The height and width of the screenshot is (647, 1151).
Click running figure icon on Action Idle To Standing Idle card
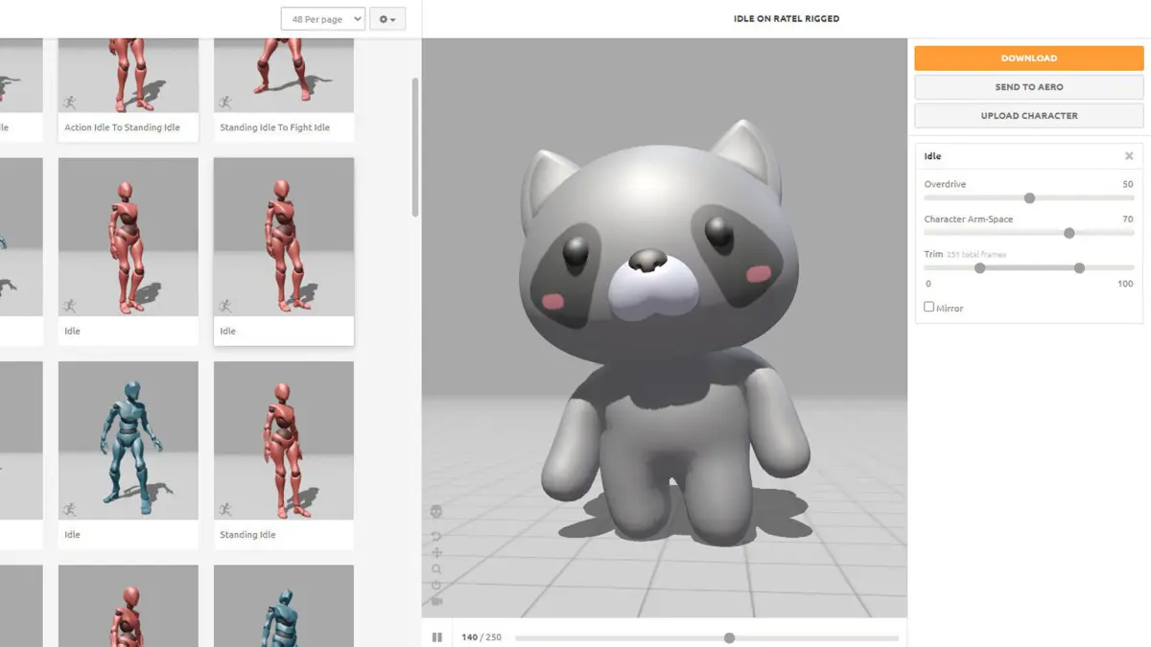(69, 103)
